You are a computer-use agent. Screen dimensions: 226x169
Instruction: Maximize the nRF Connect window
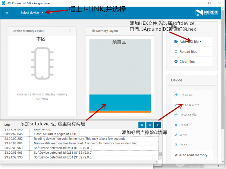pyautogui.click(x=209, y=3)
